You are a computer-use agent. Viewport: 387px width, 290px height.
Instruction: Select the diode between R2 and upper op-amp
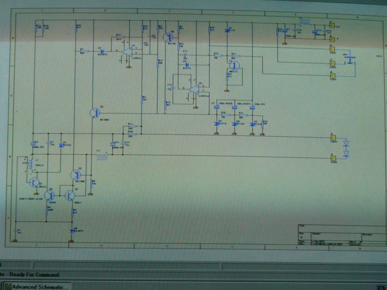pos(102,51)
